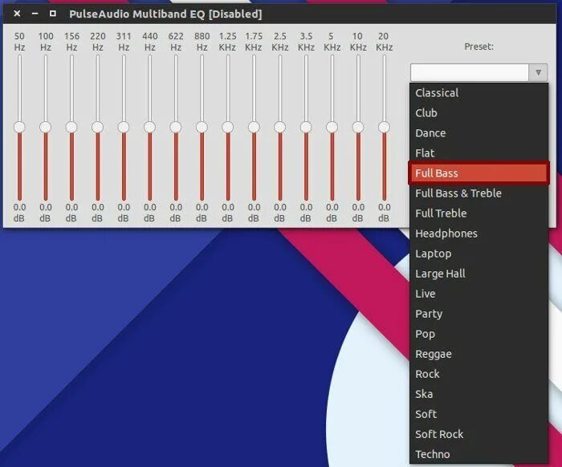Choose the Headphones preset

point(479,233)
